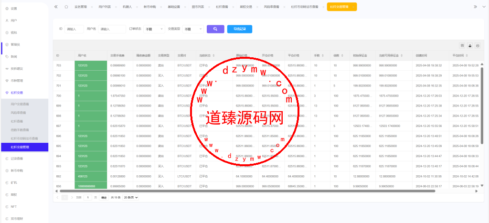Open 钱包 item in sidebar

tap(24, 32)
